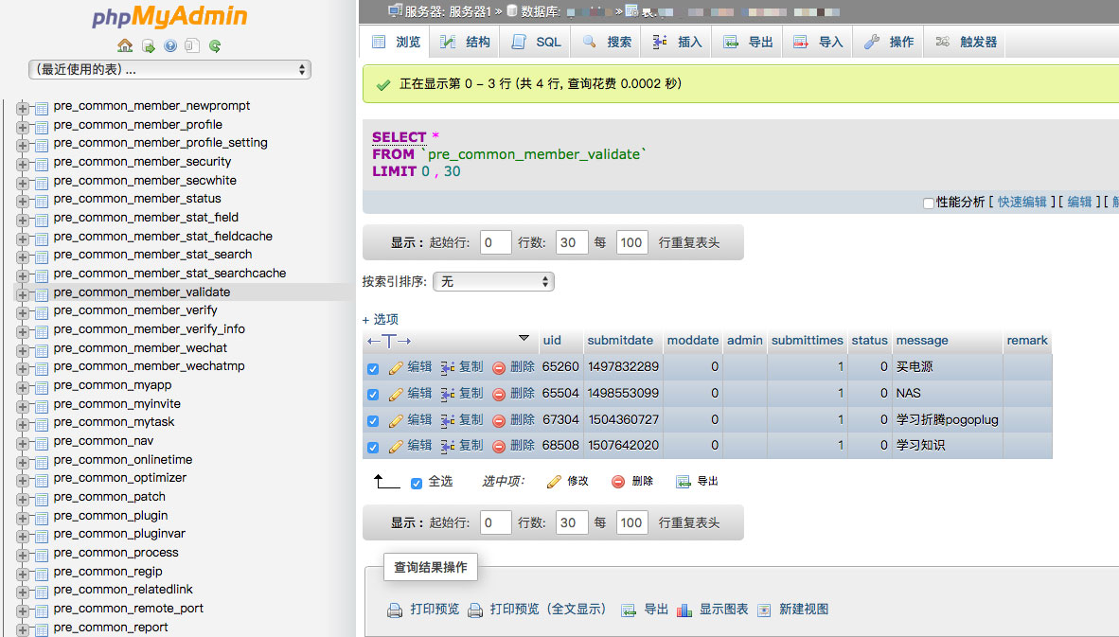The image size is (1119, 637).
Task: Open pre_common_onlinetime table link
Action: 123,460
